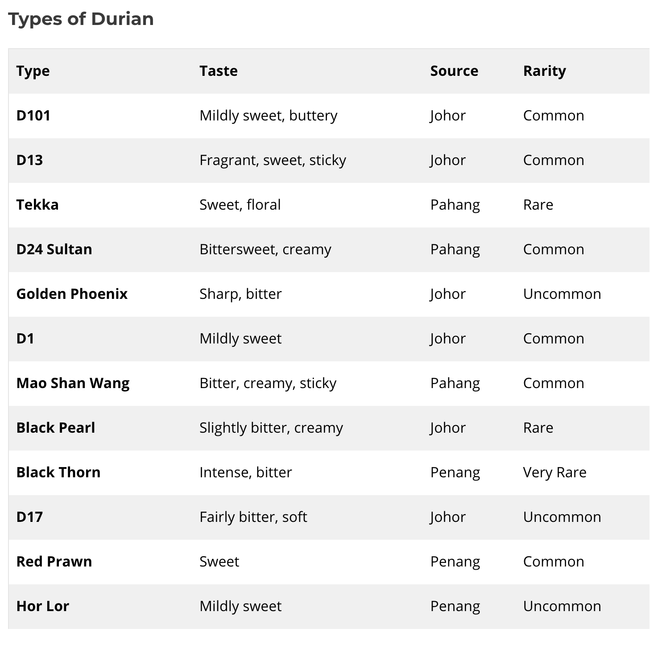
Task: Select the Black Thorn type cell
Action: [x=58, y=472]
